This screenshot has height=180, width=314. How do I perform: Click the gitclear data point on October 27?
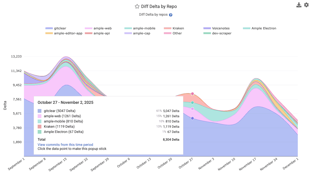click(x=192, y=118)
